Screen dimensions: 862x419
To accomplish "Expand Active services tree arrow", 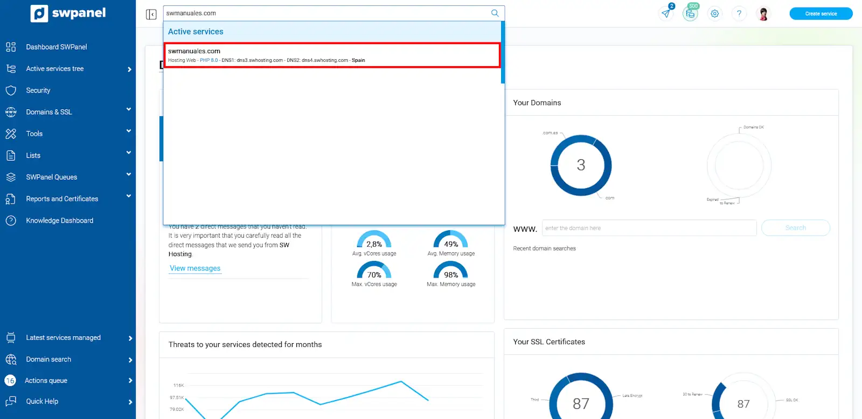I will (129, 69).
